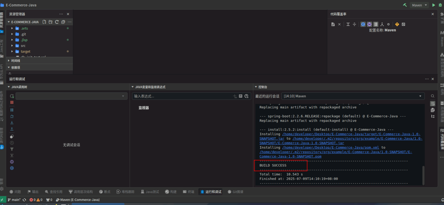444x205 pixels.
Task: Open the pom.xml path link in console
Action: tap(330, 147)
